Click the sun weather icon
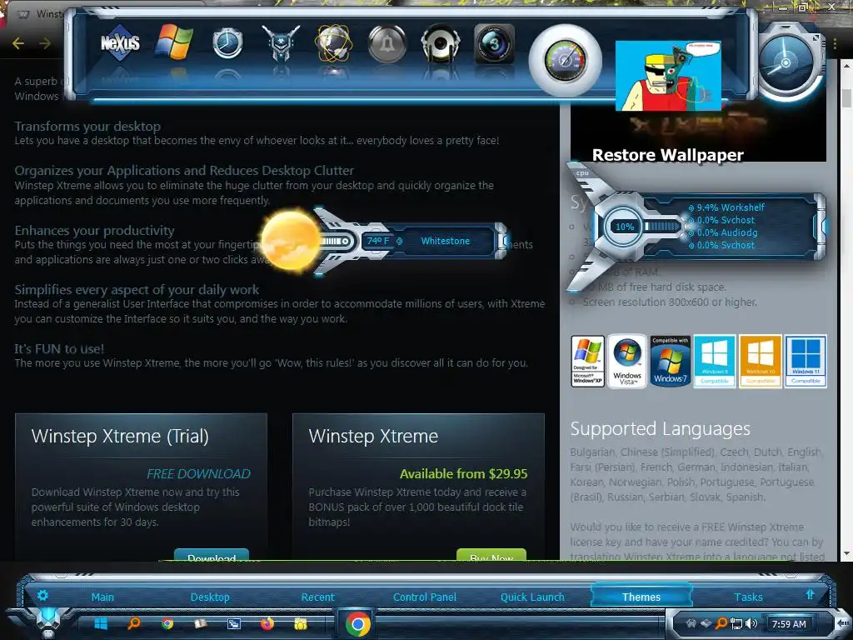 [x=291, y=241]
